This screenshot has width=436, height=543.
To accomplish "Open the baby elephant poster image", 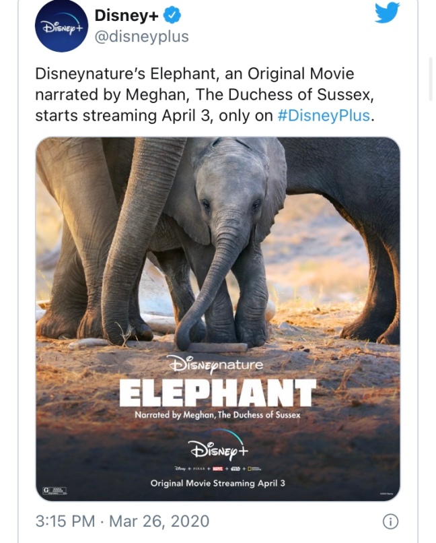I will point(218,319).
